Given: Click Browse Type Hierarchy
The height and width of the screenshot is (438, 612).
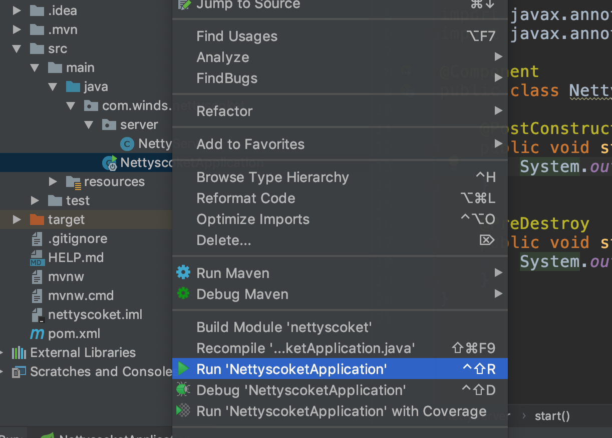Looking at the screenshot, I should point(272,177).
